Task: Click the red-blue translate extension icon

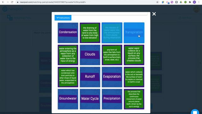Action: 168,2
